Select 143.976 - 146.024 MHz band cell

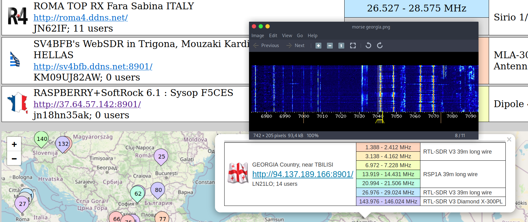click(388, 202)
